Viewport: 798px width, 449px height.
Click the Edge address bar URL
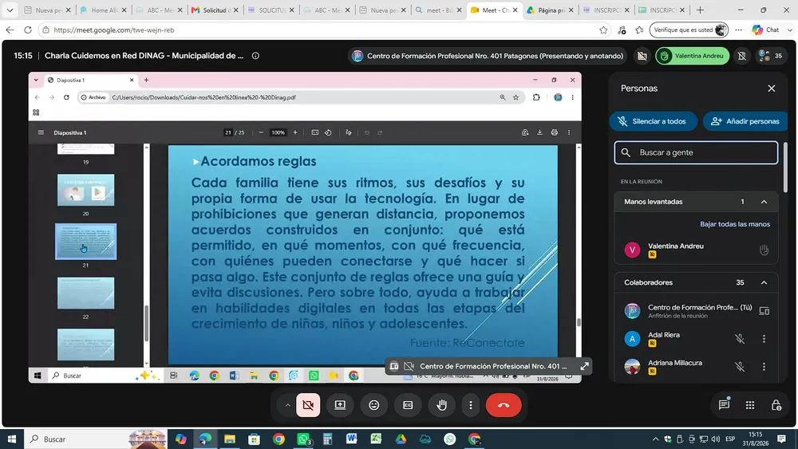pyautogui.click(x=114, y=30)
